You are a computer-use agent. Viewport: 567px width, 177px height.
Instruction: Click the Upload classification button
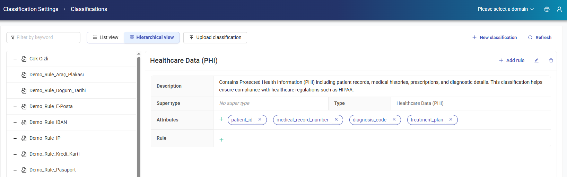[x=215, y=38]
